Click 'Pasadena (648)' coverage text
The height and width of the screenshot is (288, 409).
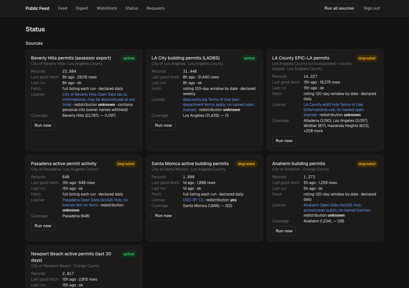pos(76,216)
